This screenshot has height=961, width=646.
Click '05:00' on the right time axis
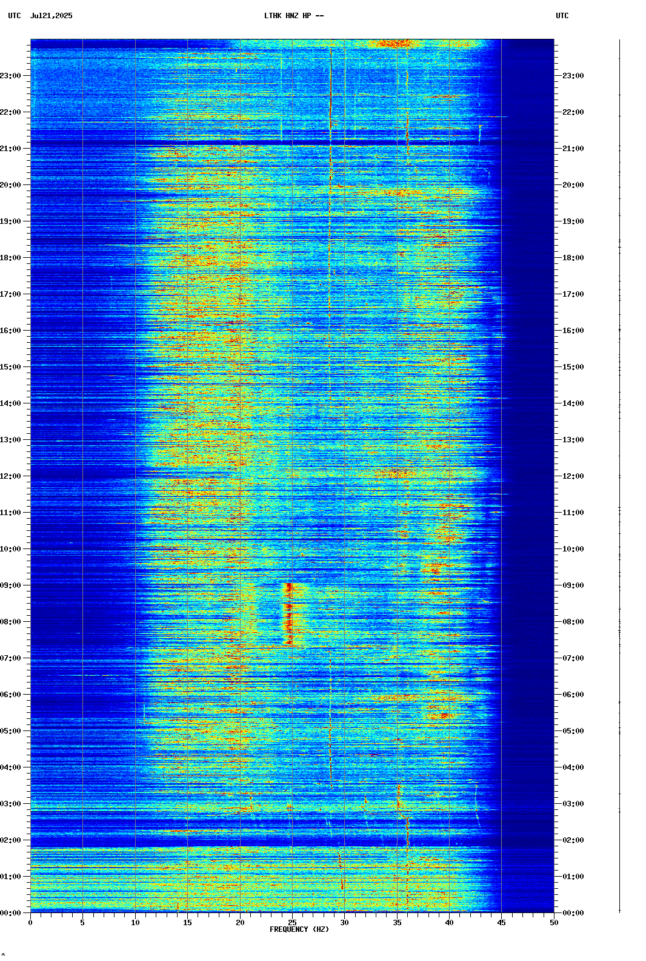pyautogui.click(x=573, y=731)
